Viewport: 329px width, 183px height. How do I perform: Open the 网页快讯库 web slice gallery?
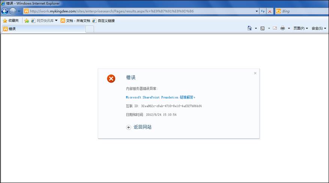coord(42,21)
